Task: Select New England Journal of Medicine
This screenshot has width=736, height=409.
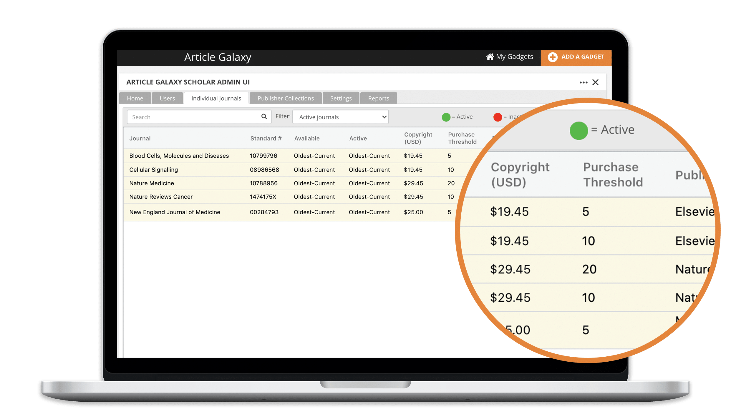Action: 175,212
